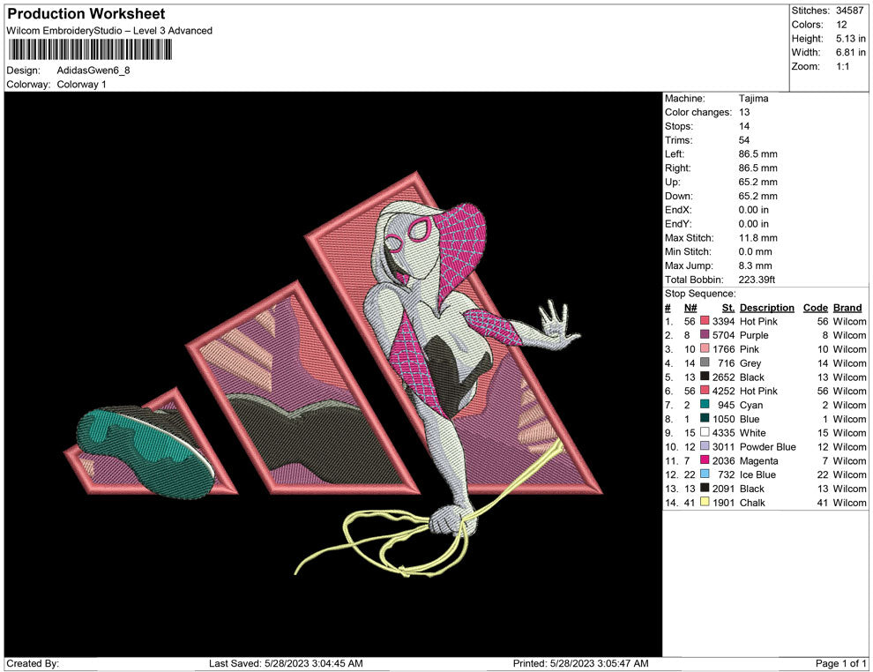The width and height of the screenshot is (873, 672).
Task: Click the Purple 5704 color swatch
Action: coord(705,334)
